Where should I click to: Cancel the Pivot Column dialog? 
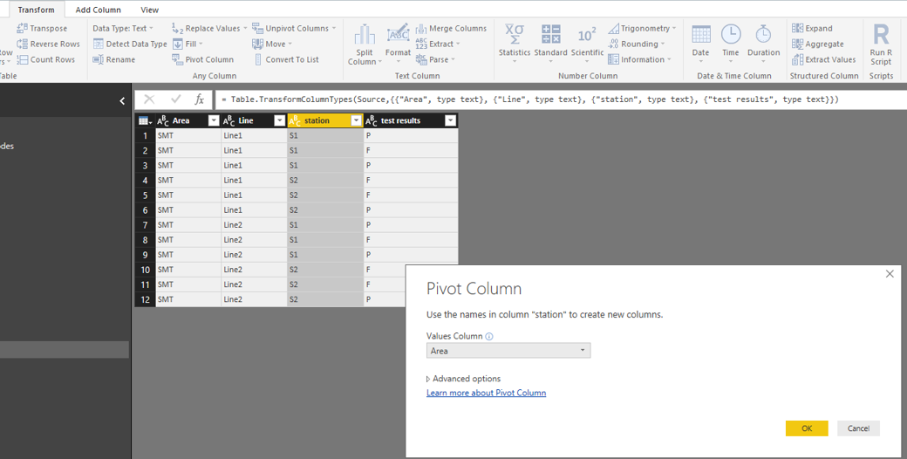pyautogui.click(x=858, y=428)
